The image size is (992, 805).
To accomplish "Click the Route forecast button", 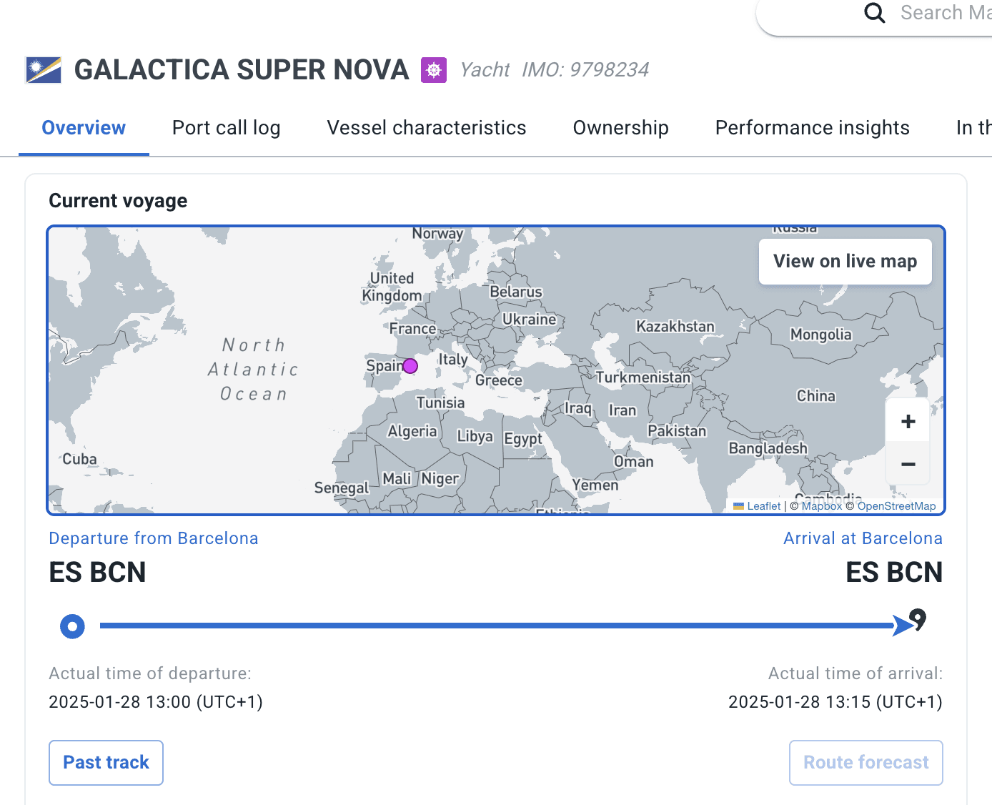I will [x=865, y=763].
